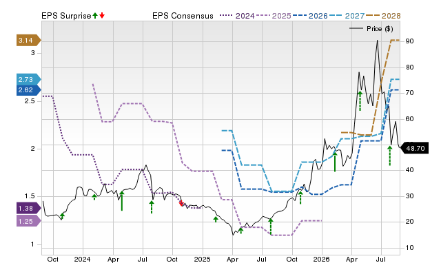Viewport: 441px width, 263px height.
Task: Select the green surprise arrow between 2025 and Apr 2025
Action: pos(216,219)
